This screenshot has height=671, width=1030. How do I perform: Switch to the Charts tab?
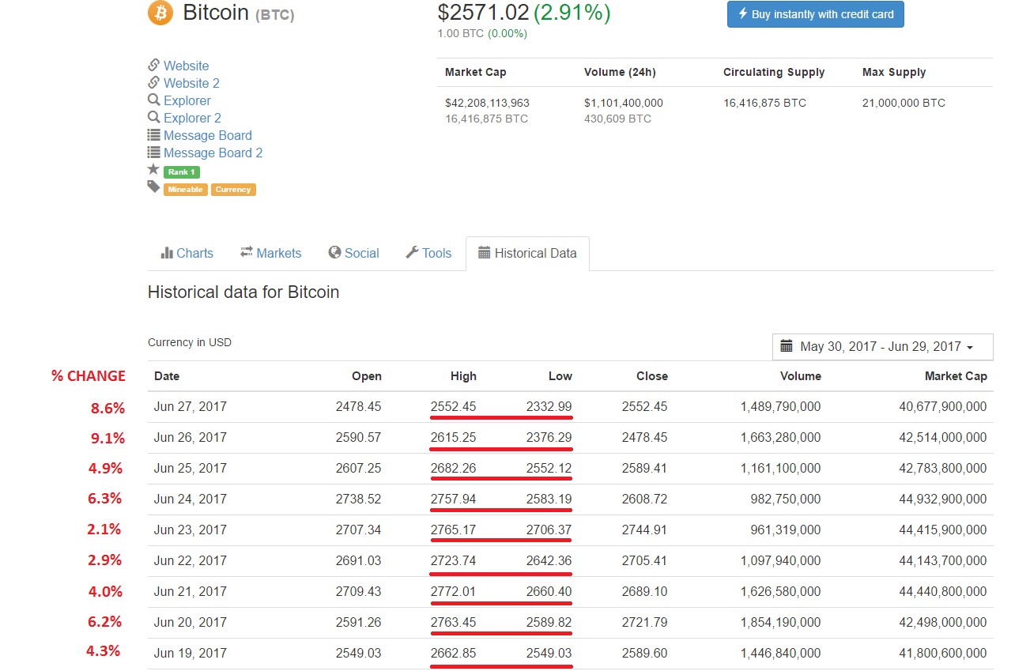tap(187, 253)
